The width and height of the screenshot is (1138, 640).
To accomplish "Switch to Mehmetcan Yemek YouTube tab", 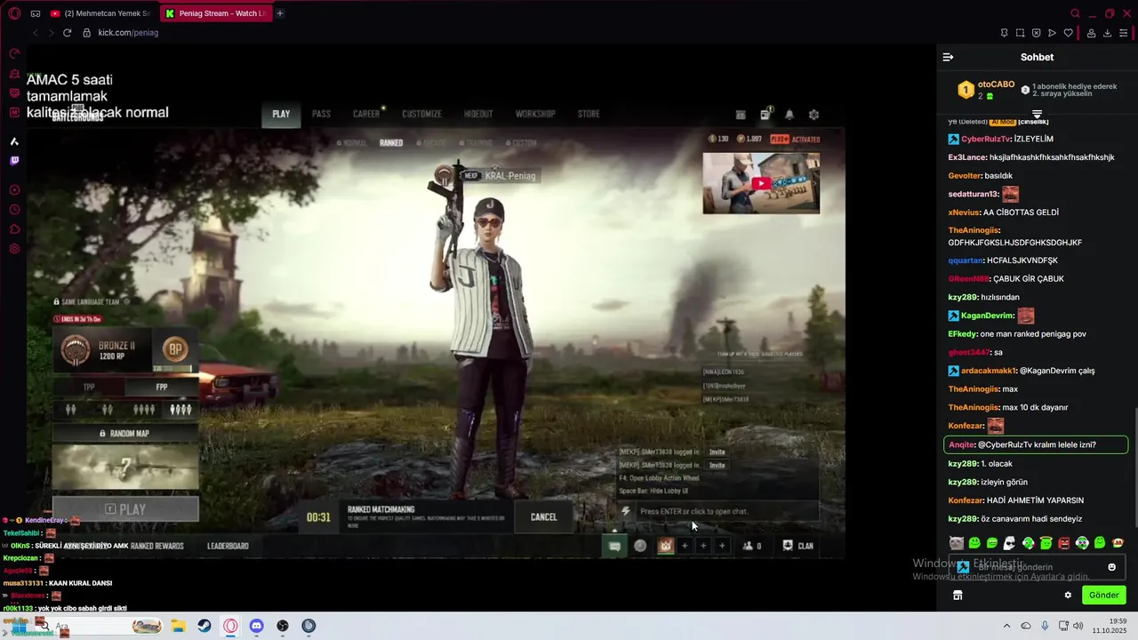I will (x=100, y=13).
